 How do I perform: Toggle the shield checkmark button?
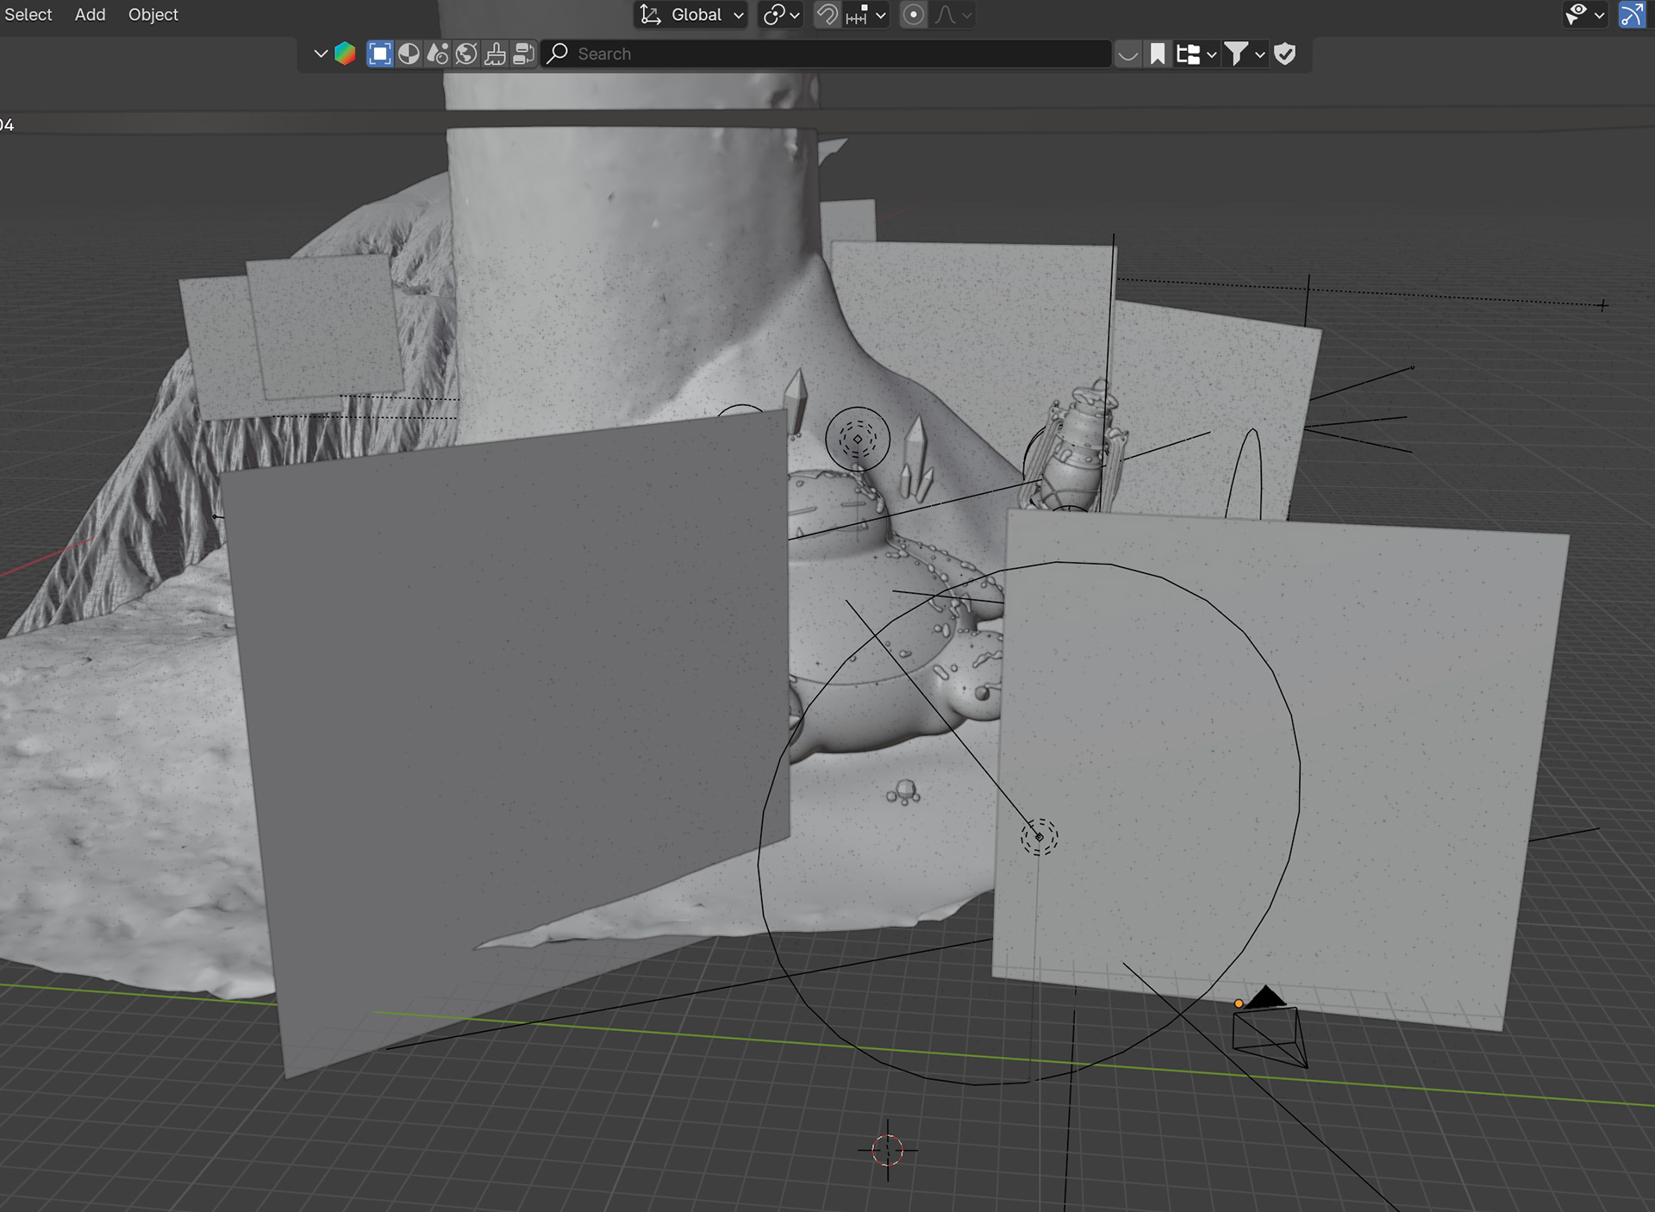coord(1285,53)
